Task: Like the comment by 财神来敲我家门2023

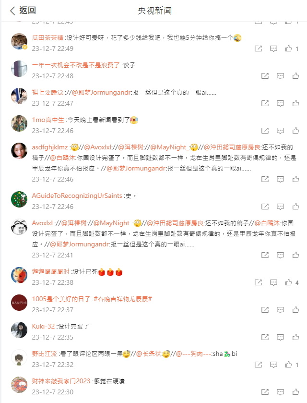Action: click(x=295, y=392)
